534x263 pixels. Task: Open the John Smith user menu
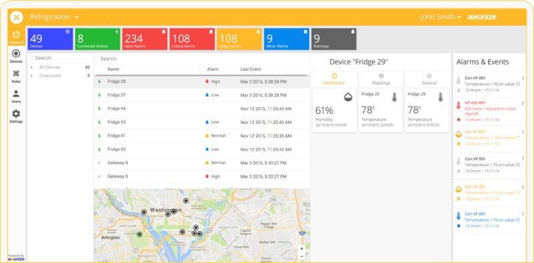pyautogui.click(x=441, y=17)
